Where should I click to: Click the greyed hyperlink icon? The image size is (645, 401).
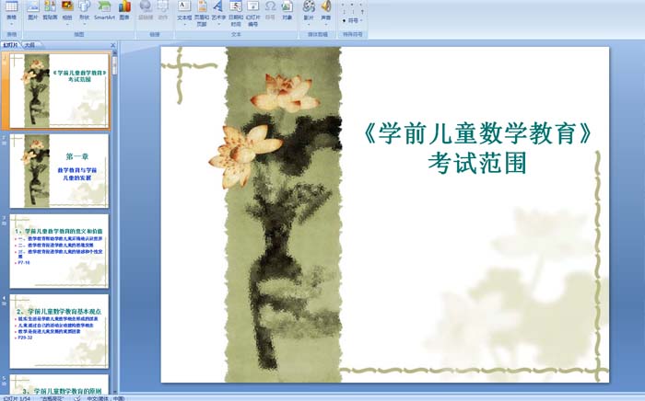click(146, 10)
